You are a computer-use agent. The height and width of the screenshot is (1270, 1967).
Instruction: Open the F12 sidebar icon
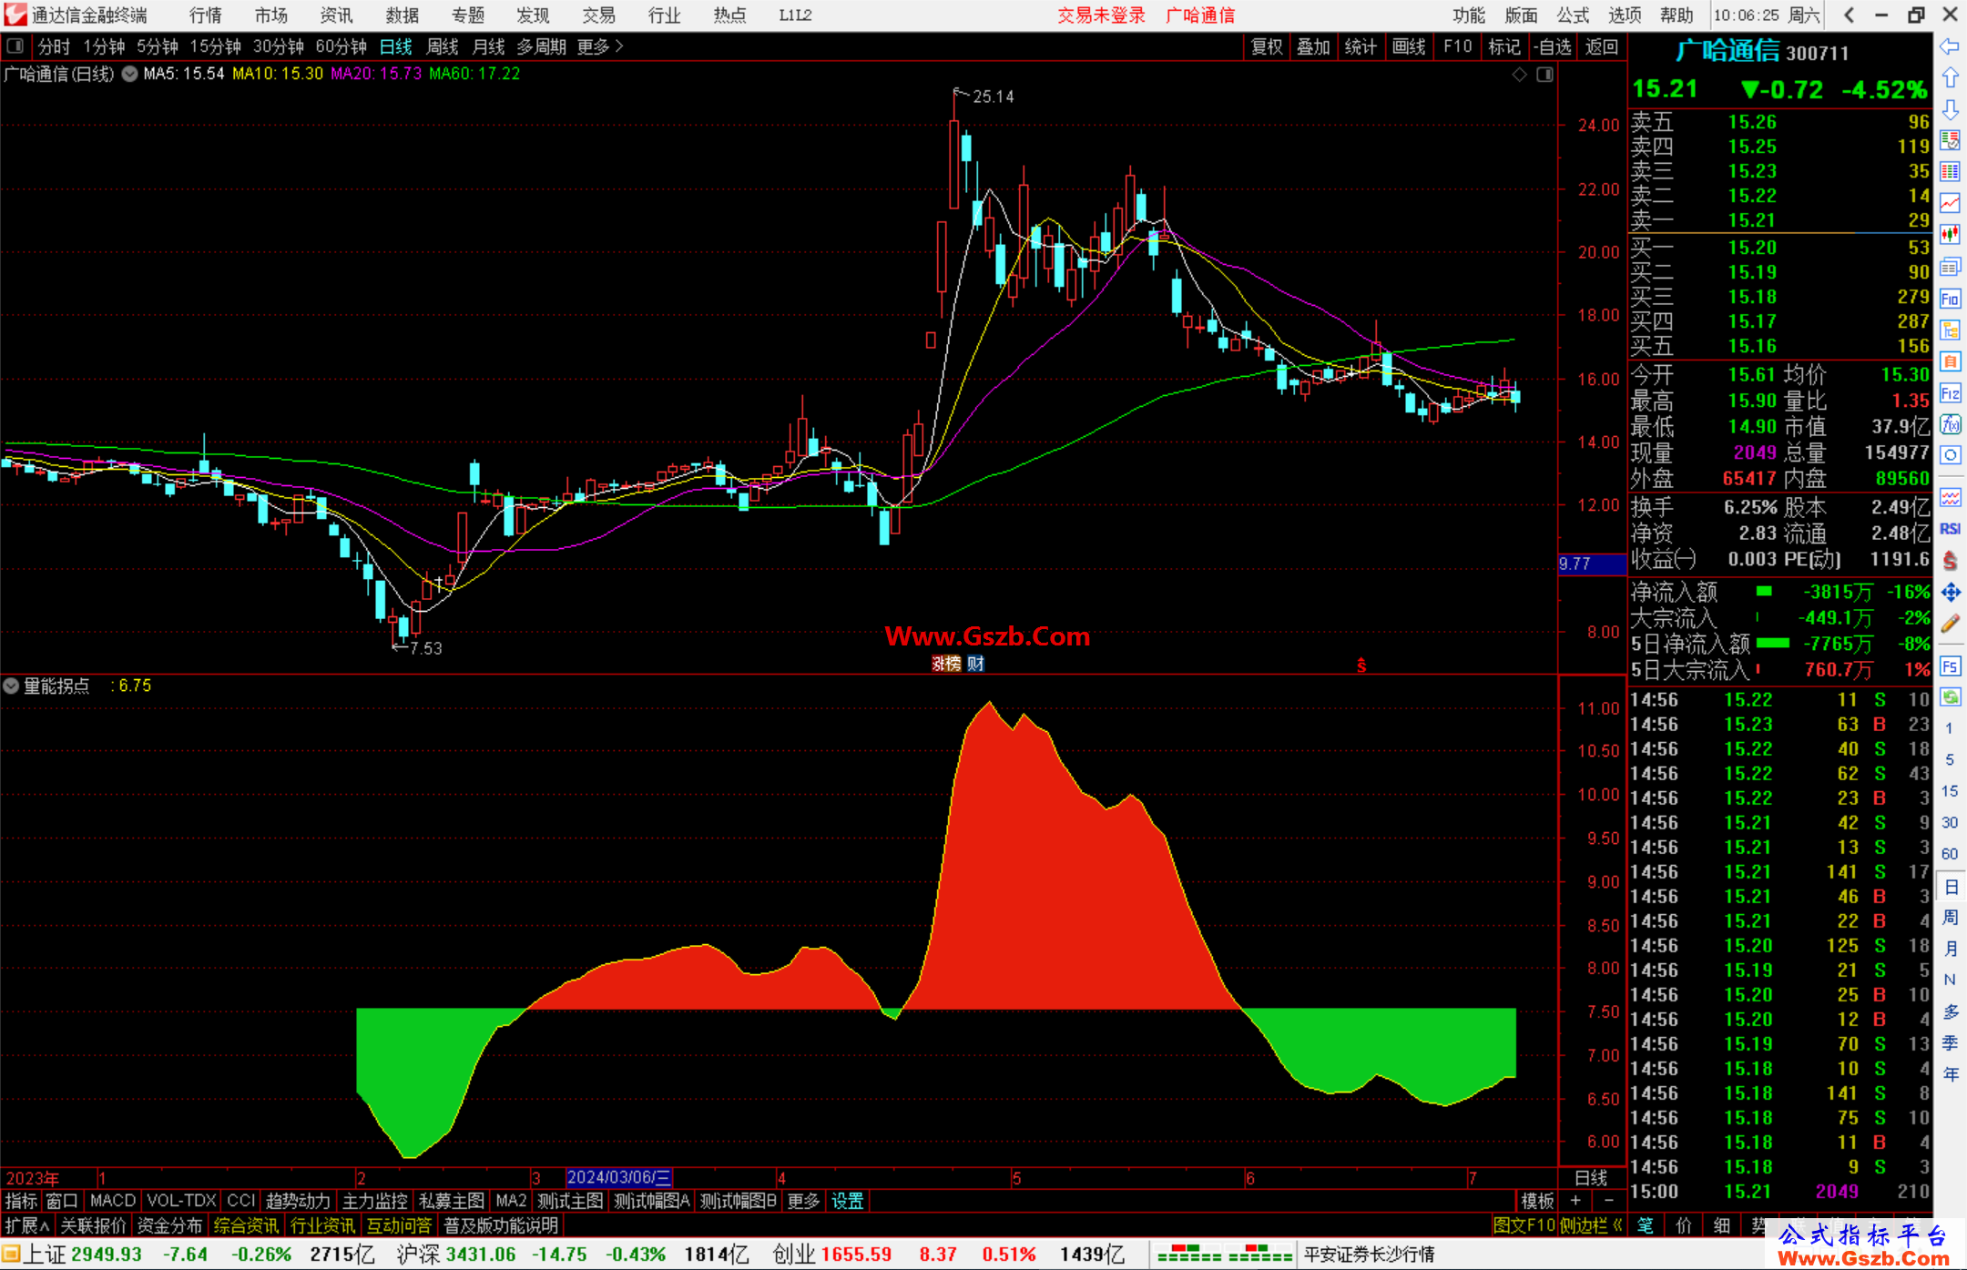click(1950, 393)
